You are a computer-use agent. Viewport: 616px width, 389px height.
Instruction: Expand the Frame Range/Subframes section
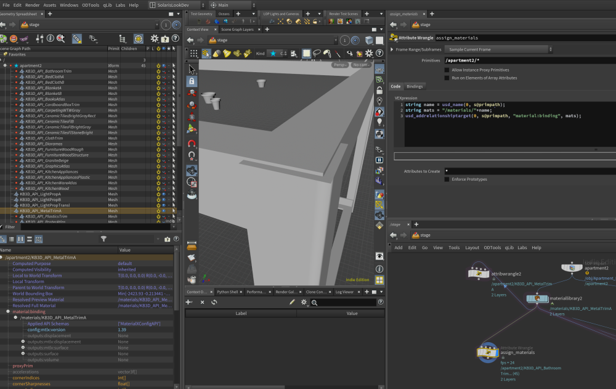[392, 49]
